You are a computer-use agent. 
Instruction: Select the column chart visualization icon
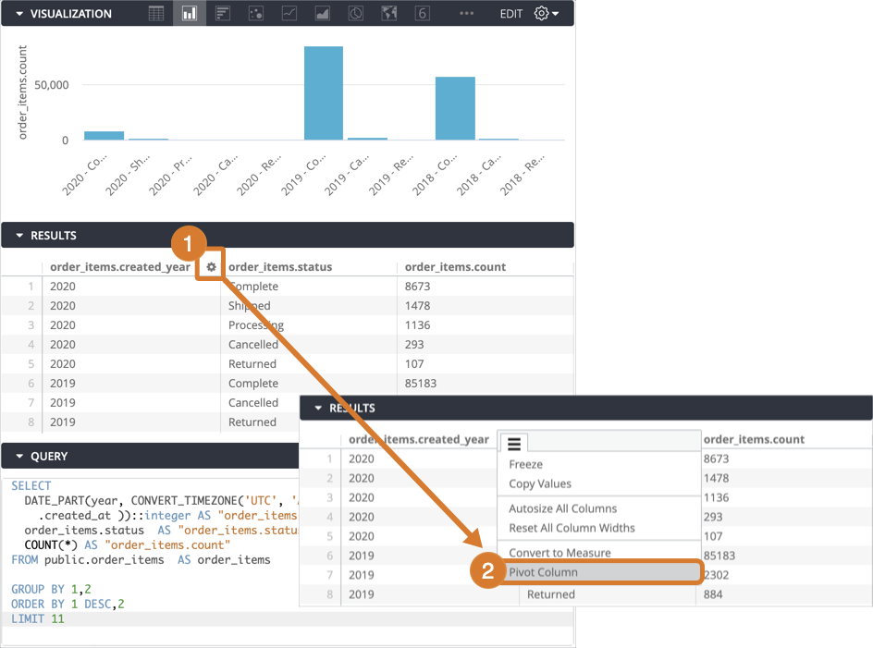click(x=190, y=14)
